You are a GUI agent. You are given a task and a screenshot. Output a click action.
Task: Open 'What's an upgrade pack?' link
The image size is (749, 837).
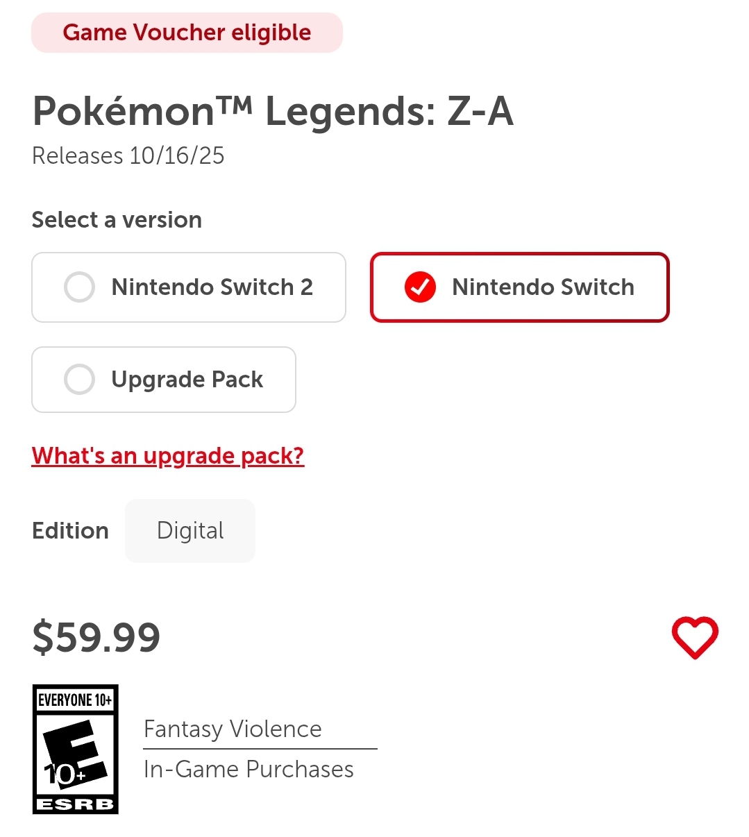(168, 456)
